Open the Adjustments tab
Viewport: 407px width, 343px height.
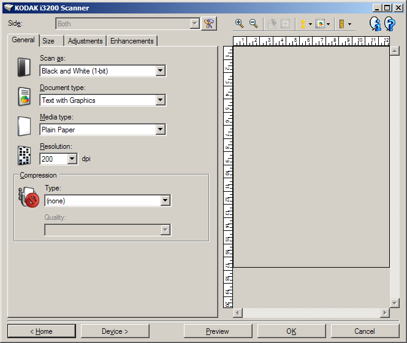[85, 41]
